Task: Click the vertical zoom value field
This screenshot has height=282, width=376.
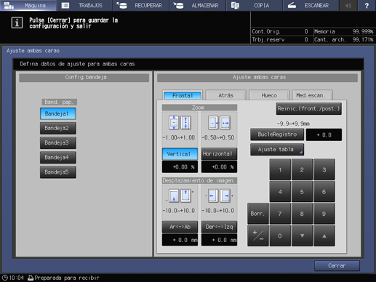Action: [180, 167]
